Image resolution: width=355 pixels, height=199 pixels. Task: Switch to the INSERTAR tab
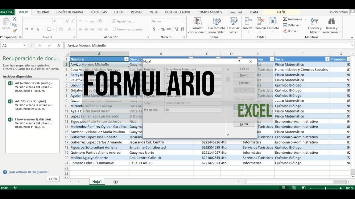pyautogui.click(x=42, y=12)
